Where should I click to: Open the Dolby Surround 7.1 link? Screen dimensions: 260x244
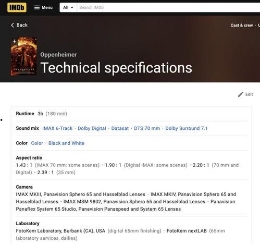pos(187,128)
